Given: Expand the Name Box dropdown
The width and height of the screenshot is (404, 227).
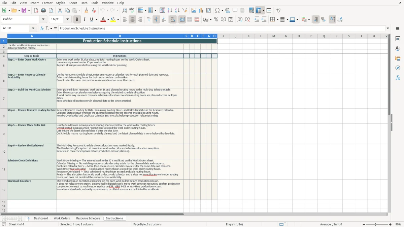Looking at the screenshot, I should click(33, 28).
